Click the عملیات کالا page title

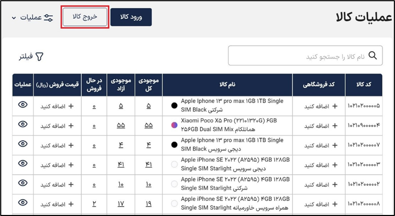[364, 18]
